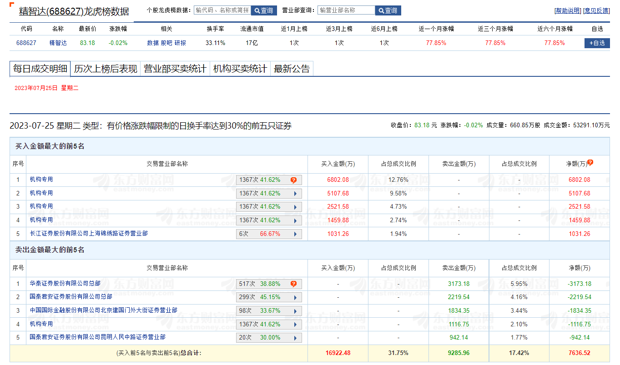This screenshot has width=620, height=365.
Task: Click the 营业部名称 input box
Action: click(x=346, y=10)
